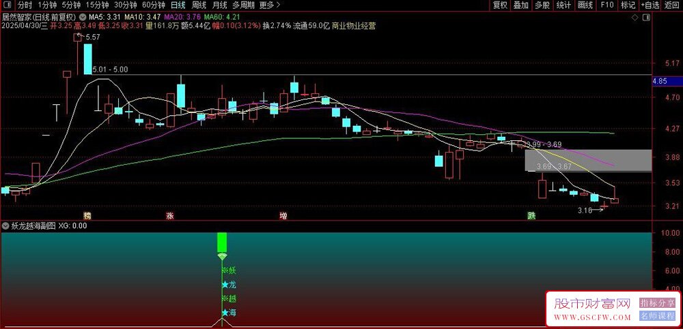
Task: Click the 3.21 price axis label
Action: [x=673, y=206]
